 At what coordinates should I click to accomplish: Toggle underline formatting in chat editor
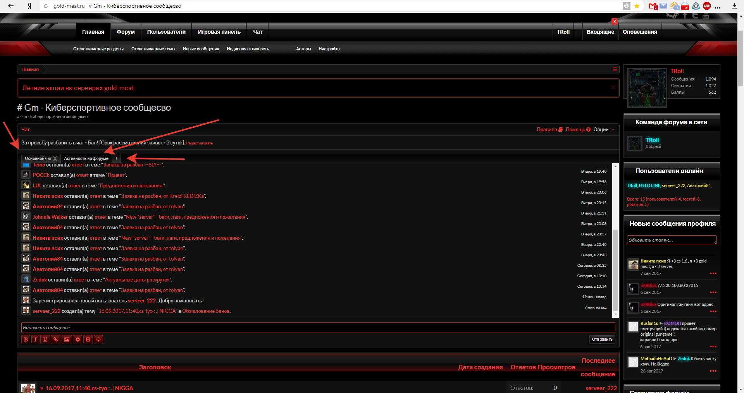click(45, 340)
